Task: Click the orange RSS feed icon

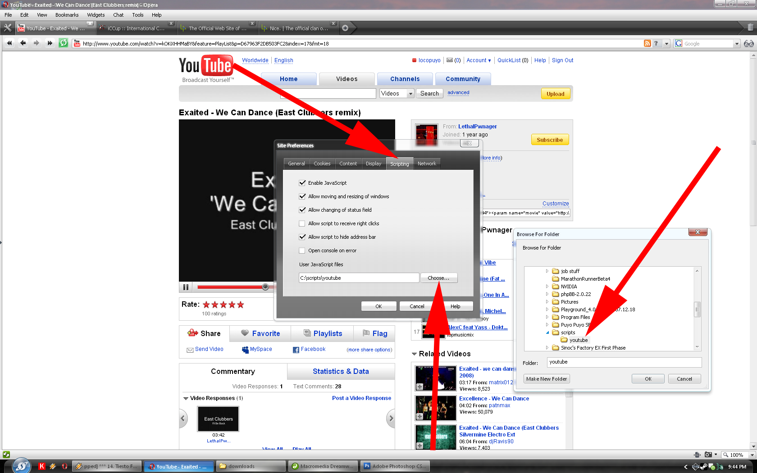Action: pos(647,44)
